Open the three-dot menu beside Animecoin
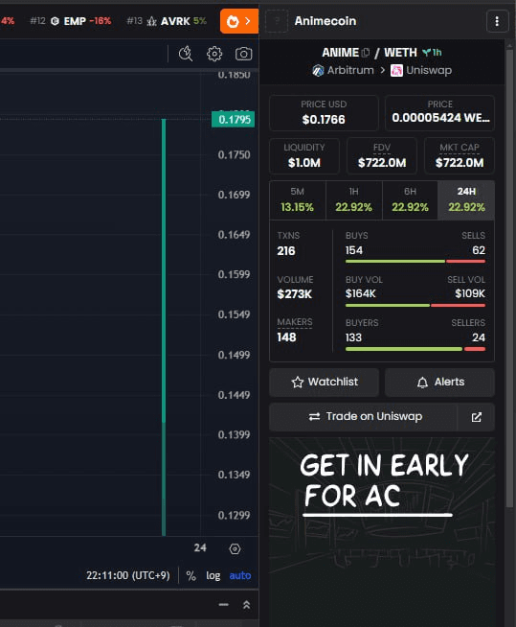 point(497,21)
